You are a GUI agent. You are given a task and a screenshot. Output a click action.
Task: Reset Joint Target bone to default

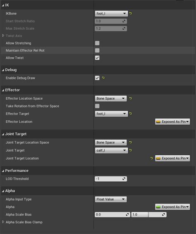131,150
